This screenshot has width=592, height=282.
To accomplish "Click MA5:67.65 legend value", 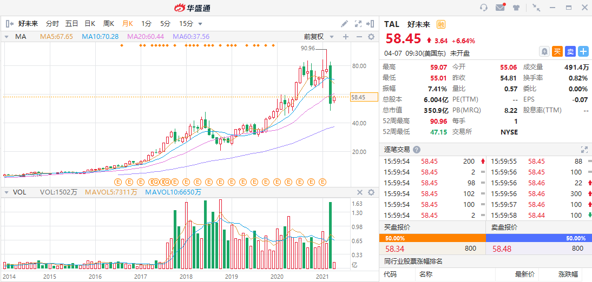I will (57, 37).
